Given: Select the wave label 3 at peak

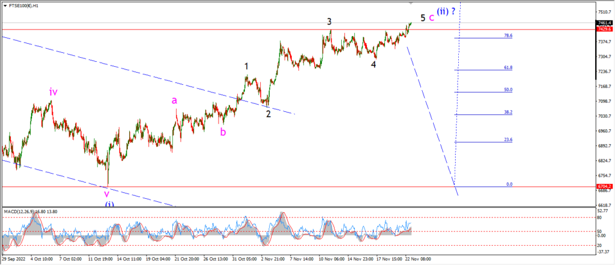Looking at the screenshot, I should click(330, 22).
